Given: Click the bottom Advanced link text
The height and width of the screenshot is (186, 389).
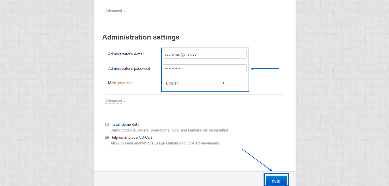Looking at the screenshot, I should [114, 101].
